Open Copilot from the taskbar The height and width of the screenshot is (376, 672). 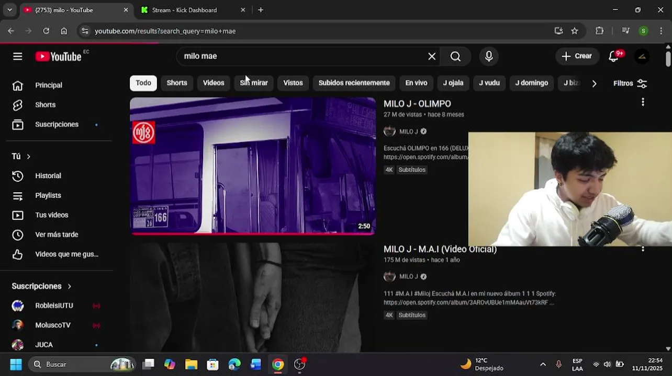point(170,364)
